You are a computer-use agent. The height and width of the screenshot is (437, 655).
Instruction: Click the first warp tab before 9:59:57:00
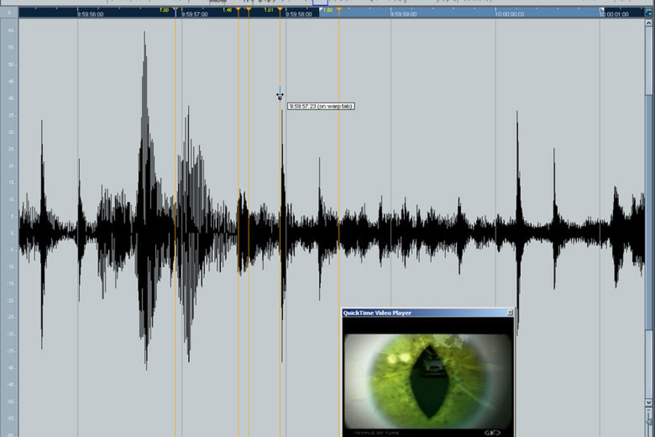[x=176, y=9]
